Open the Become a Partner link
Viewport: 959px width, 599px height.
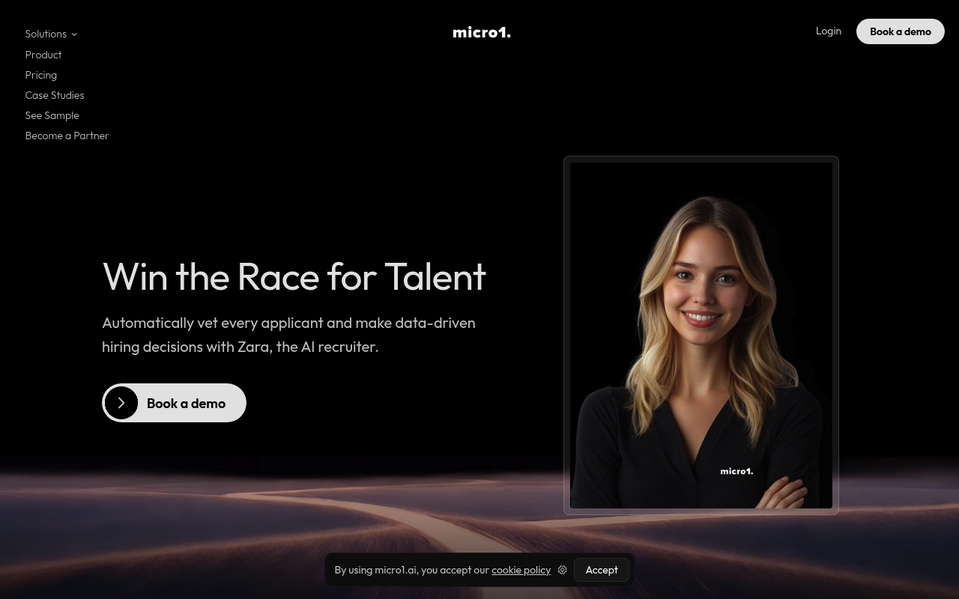[67, 136]
